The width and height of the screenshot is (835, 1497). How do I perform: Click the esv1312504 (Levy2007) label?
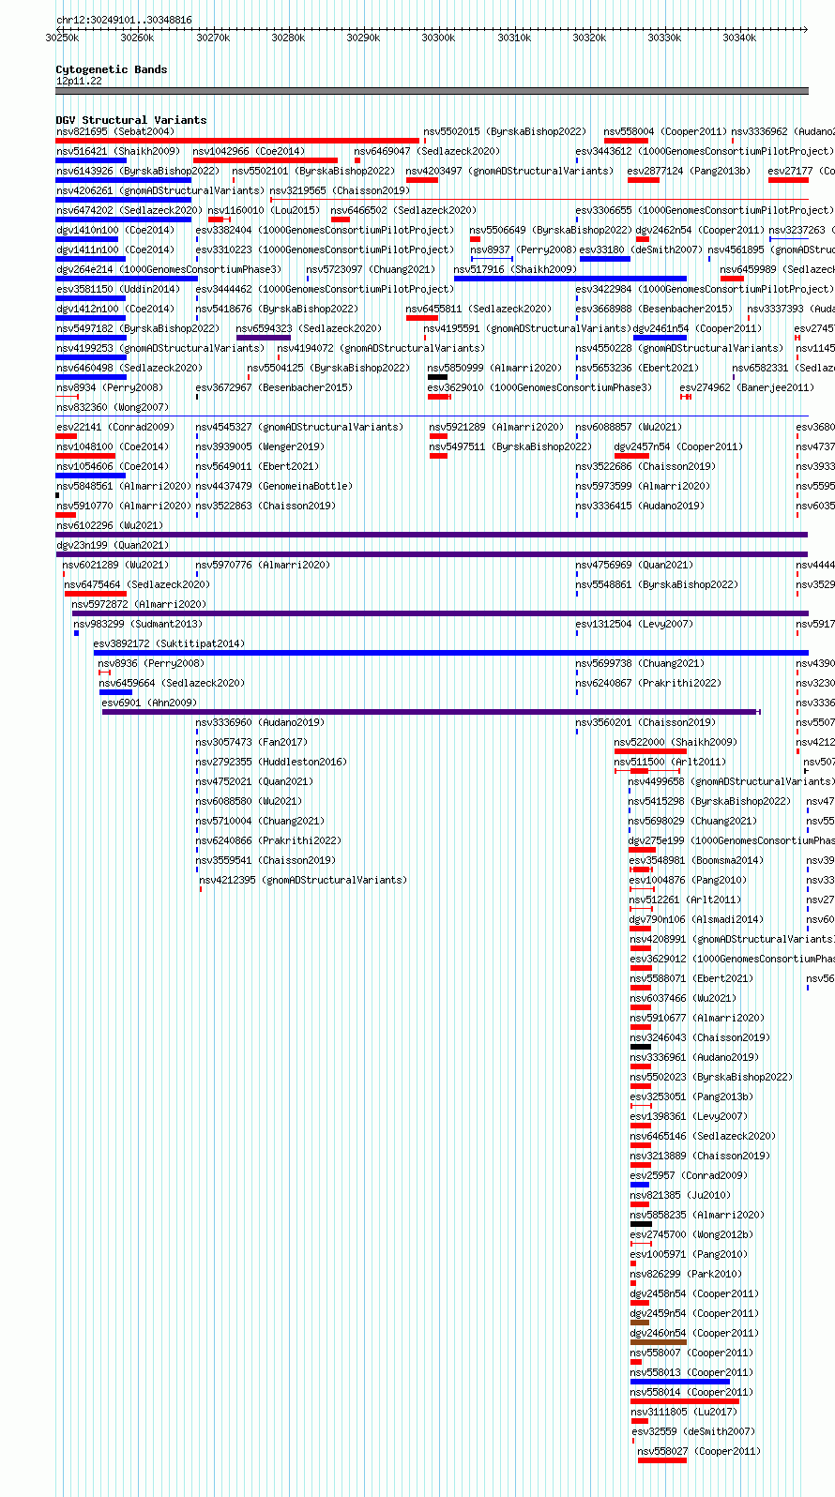click(x=634, y=624)
